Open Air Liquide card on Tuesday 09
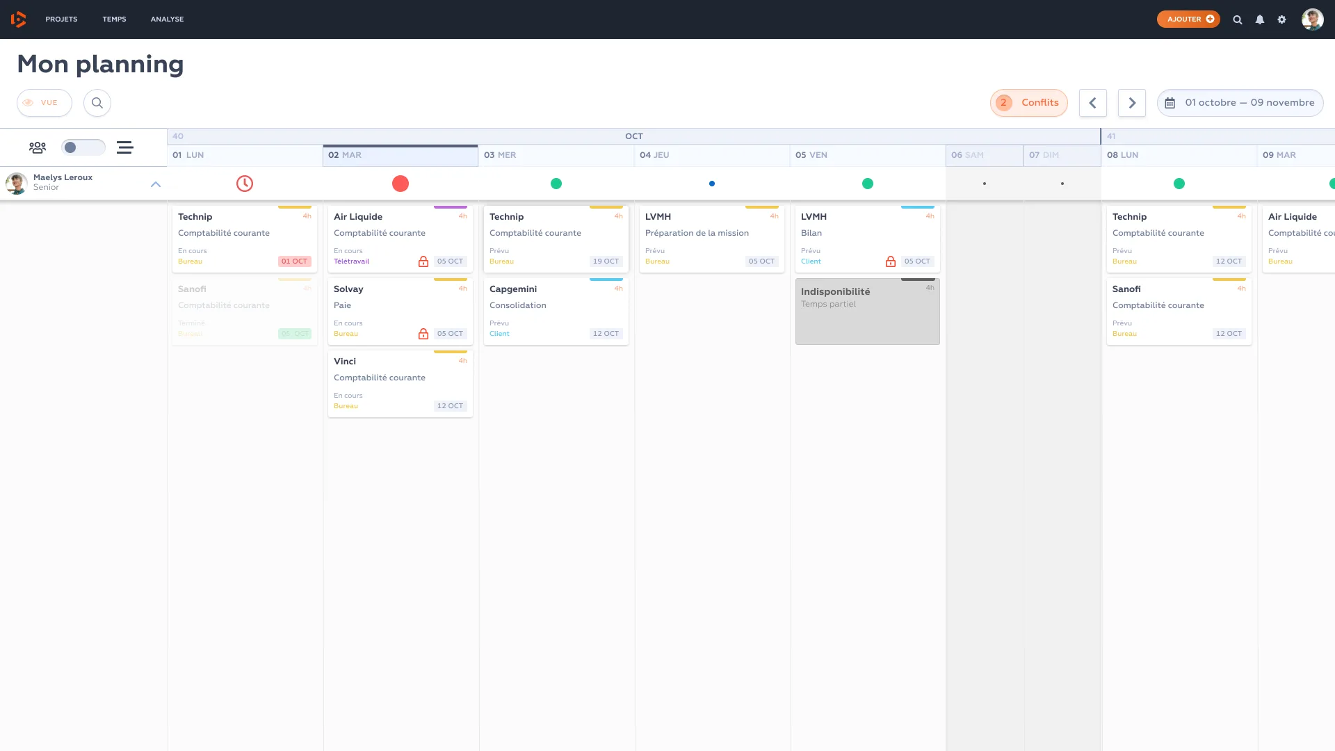Image resolution: width=1335 pixels, height=751 pixels. click(1299, 239)
